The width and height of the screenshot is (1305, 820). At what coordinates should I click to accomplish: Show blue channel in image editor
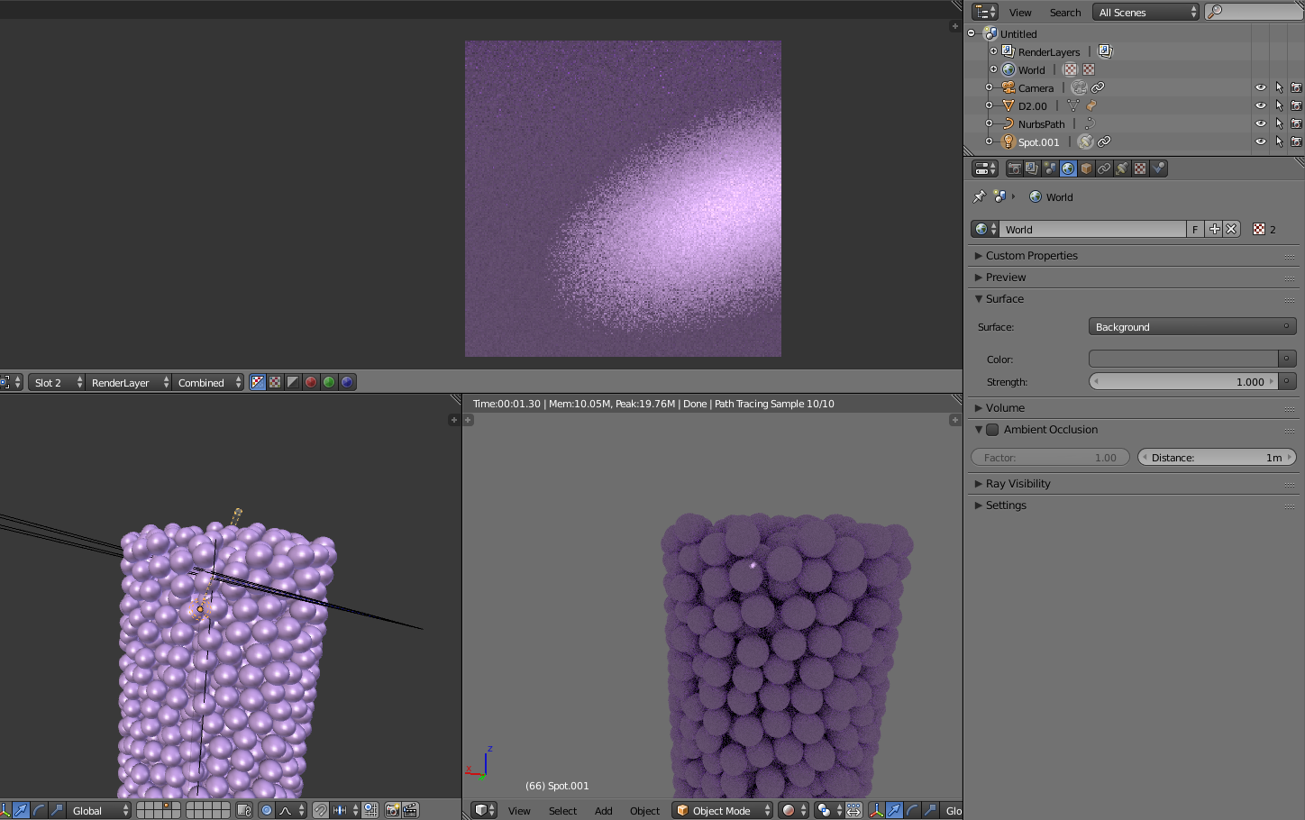[x=347, y=382]
